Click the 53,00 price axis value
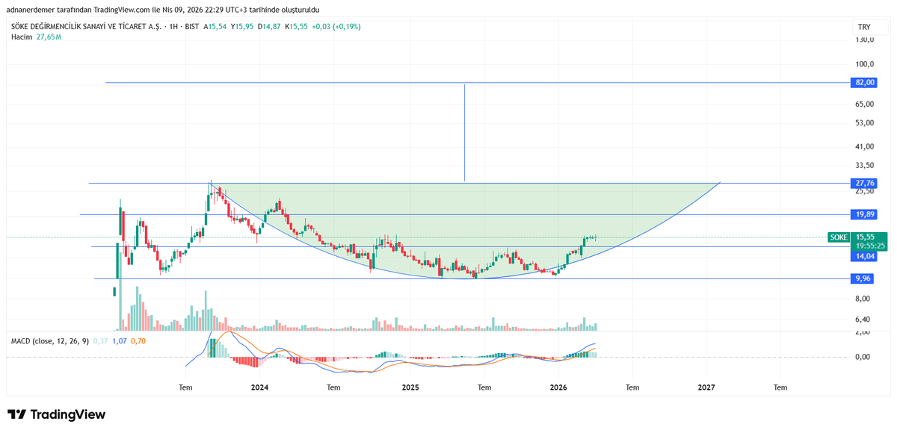897x433 pixels. [x=865, y=122]
